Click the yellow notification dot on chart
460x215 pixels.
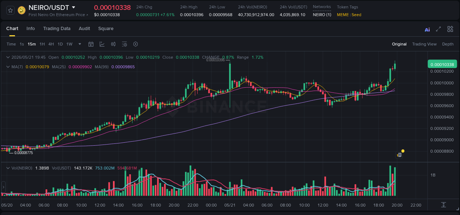pyautogui.click(x=403, y=151)
